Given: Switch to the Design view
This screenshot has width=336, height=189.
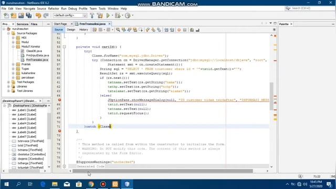Looking at the screenshot, I should (x=71, y=30).
